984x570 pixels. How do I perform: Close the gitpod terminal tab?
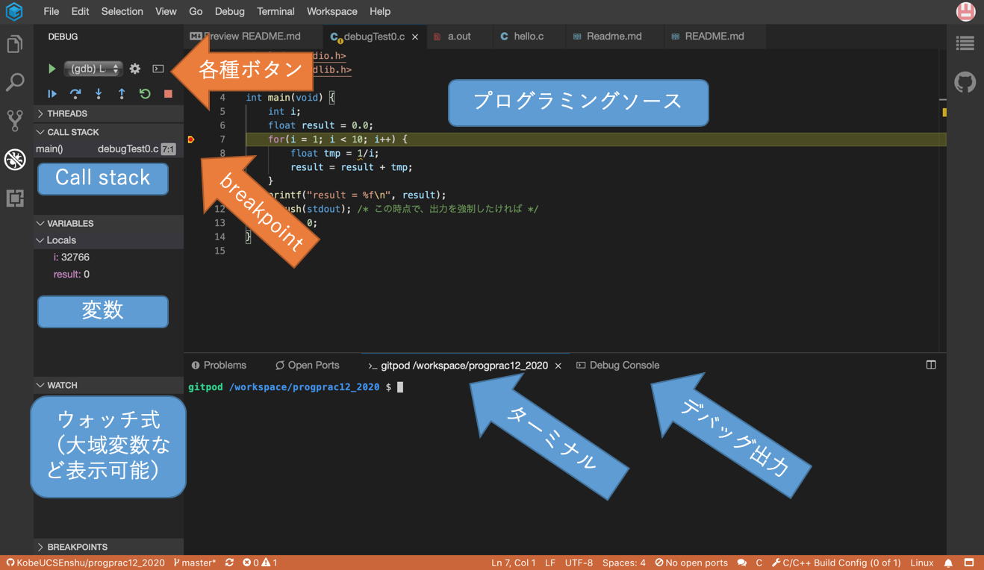[x=558, y=366]
